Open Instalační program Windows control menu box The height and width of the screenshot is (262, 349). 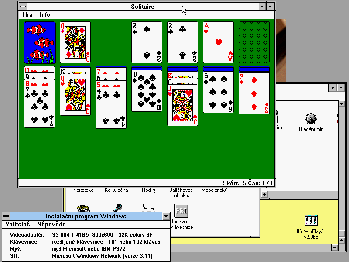pyautogui.click(x=6, y=216)
